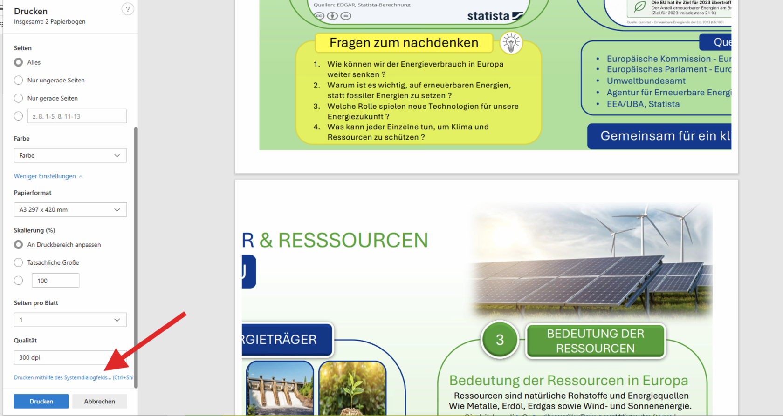Click the Creative Commons attribution person icon

(x=332, y=16)
